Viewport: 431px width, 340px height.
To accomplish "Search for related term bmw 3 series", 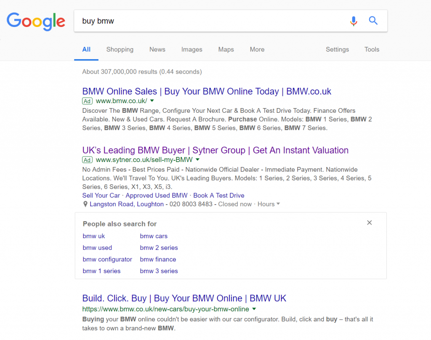I will [x=159, y=271].
